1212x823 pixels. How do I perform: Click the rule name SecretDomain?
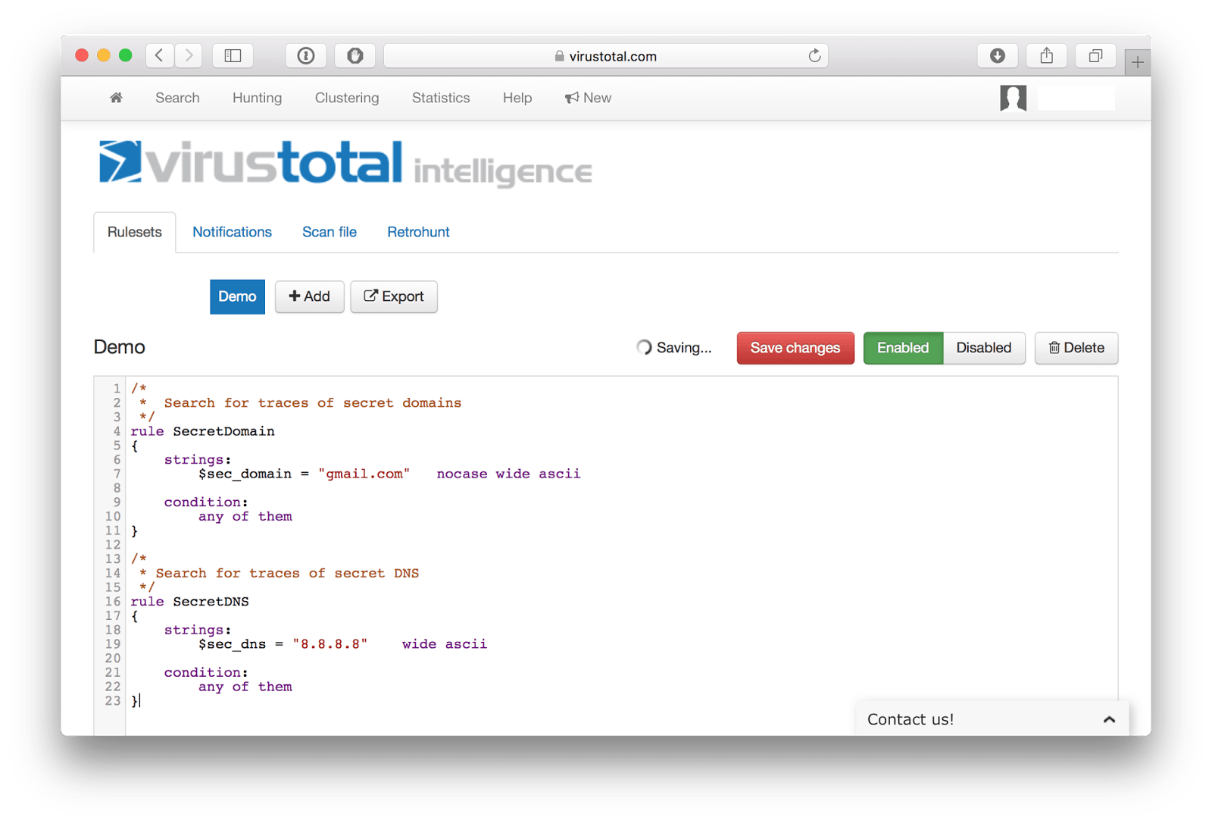(223, 431)
